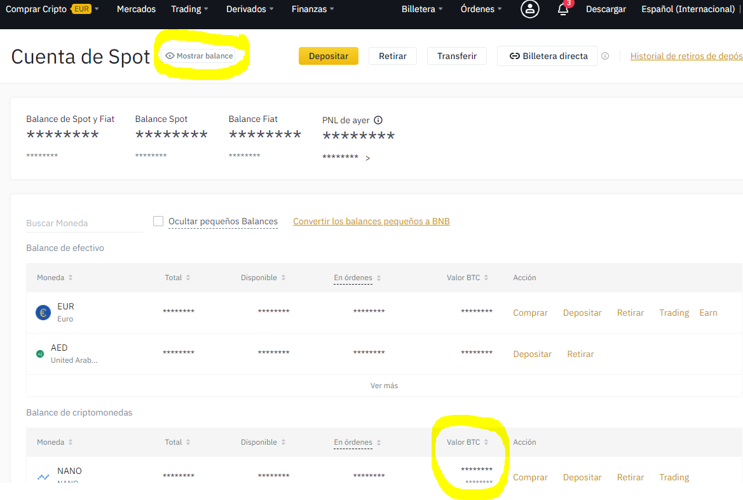Viewport: 743px width, 500px height.
Task: Check the Ocultar pequeños Balances checkbox
Action: (158, 221)
